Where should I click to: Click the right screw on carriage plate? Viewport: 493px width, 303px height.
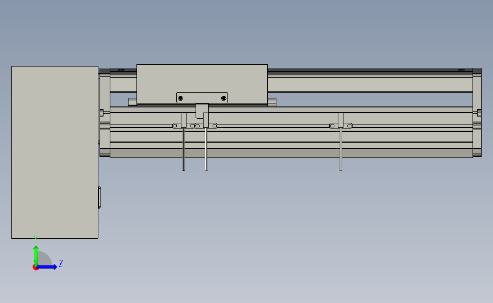[223, 98]
